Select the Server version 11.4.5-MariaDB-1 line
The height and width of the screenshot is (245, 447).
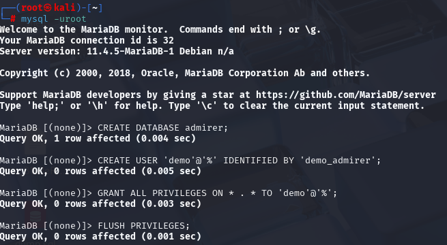click(x=117, y=52)
